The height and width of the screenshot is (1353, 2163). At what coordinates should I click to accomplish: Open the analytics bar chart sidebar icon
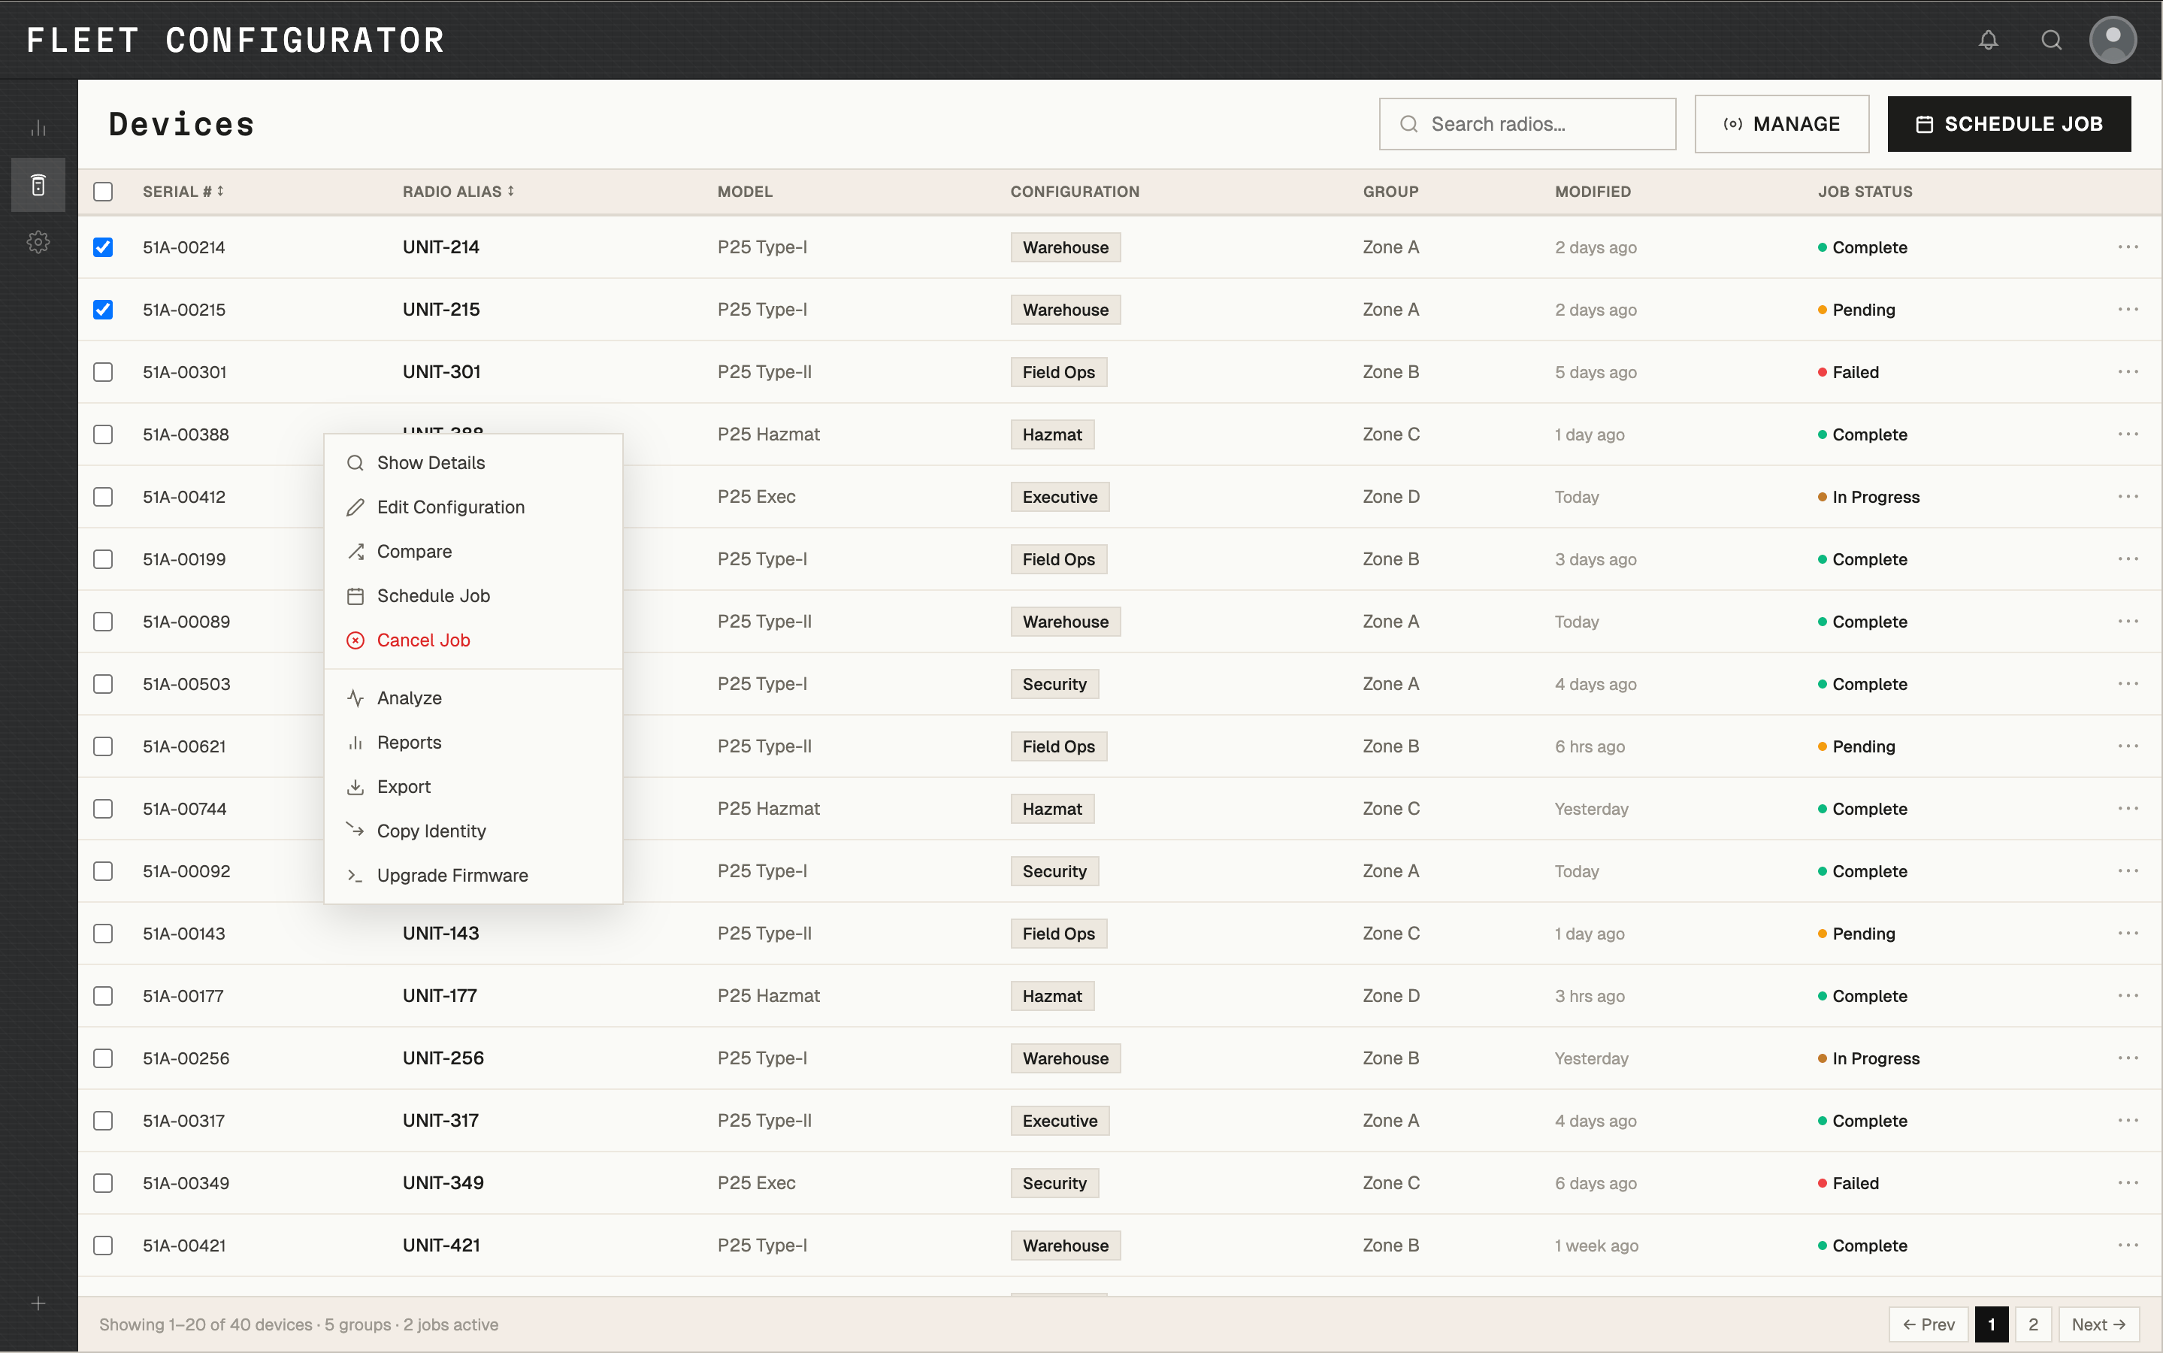pyautogui.click(x=38, y=129)
